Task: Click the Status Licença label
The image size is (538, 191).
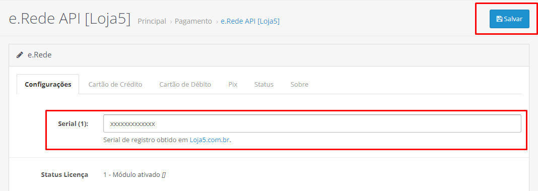Action: pos(64,174)
